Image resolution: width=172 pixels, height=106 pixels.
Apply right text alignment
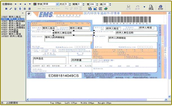click(29, 9)
